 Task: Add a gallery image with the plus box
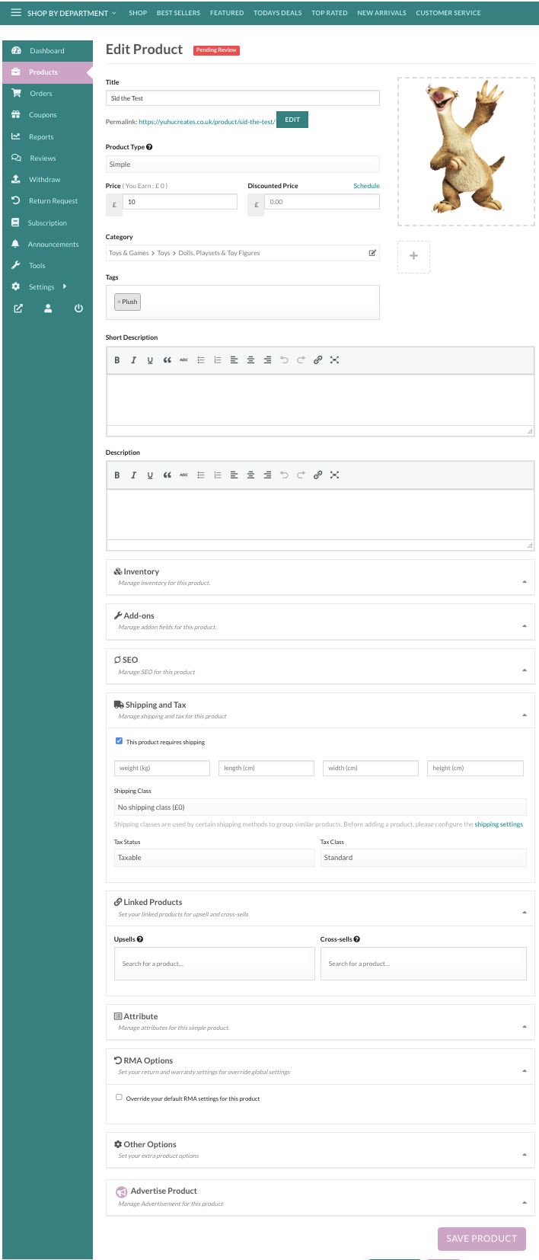(413, 256)
